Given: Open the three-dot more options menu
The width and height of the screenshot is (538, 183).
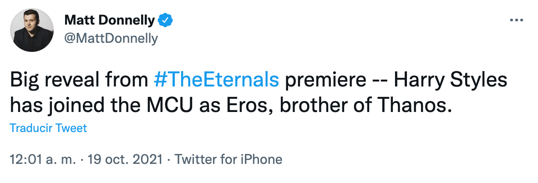Looking at the screenshot, I should pos(517,21).
